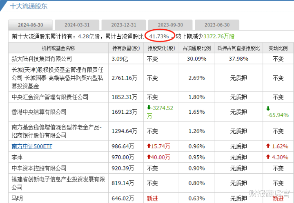The width and height of the screenshot is (294, 203).
Task: Click the 15.74万 increase value
Action: point(160,146)
